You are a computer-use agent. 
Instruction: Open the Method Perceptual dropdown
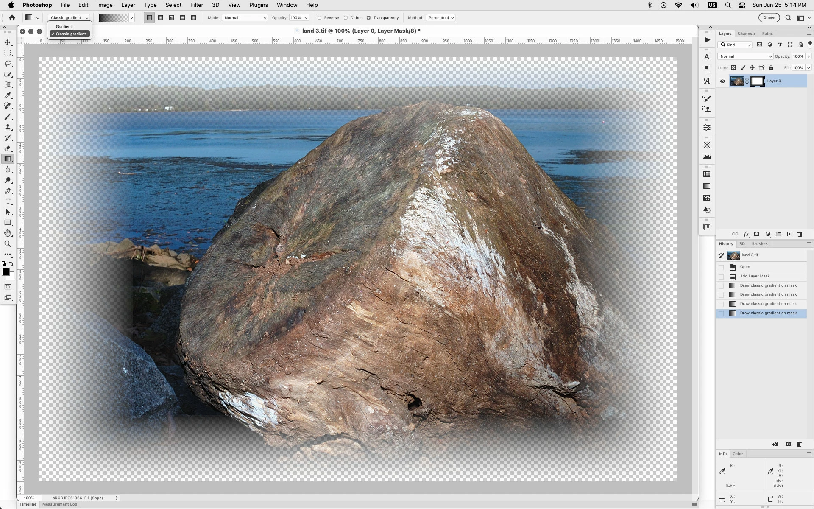pos(440,18)
